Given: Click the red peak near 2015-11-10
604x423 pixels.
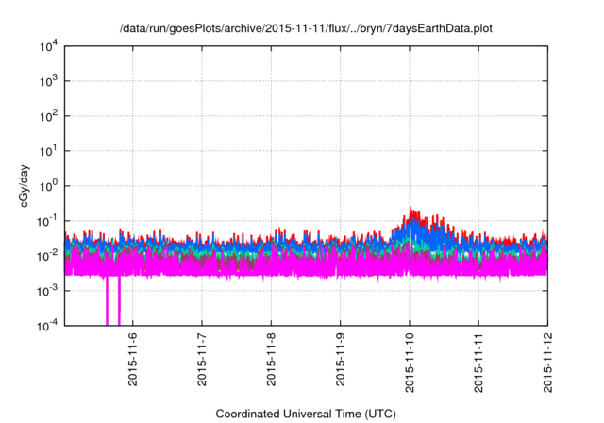Looking at the screenshot, I should click(411, 211).
